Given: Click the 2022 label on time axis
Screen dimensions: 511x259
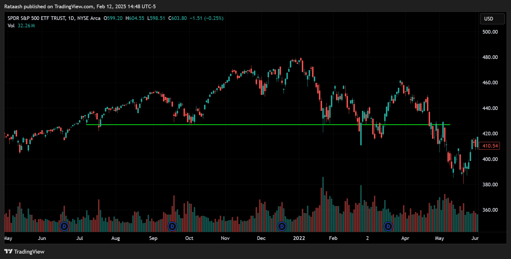Looking at the screenshot, I should 299,238.
